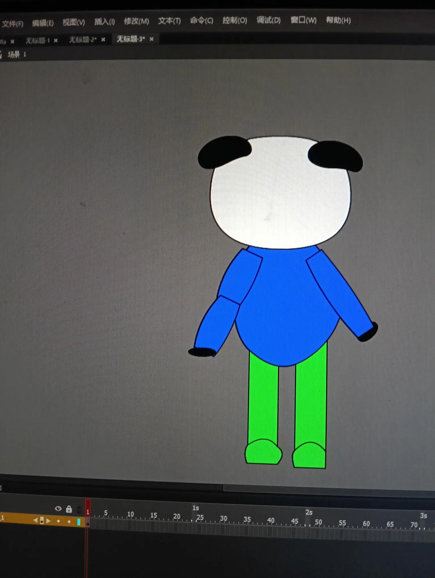Open the 控制(O) menu
This screenshot has width=435, height=578.
tap(234, 20)
